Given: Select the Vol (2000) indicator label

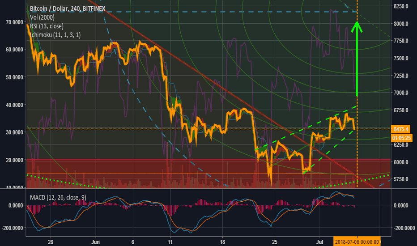Looking at the screenshot, I should (x=43, y=17).
